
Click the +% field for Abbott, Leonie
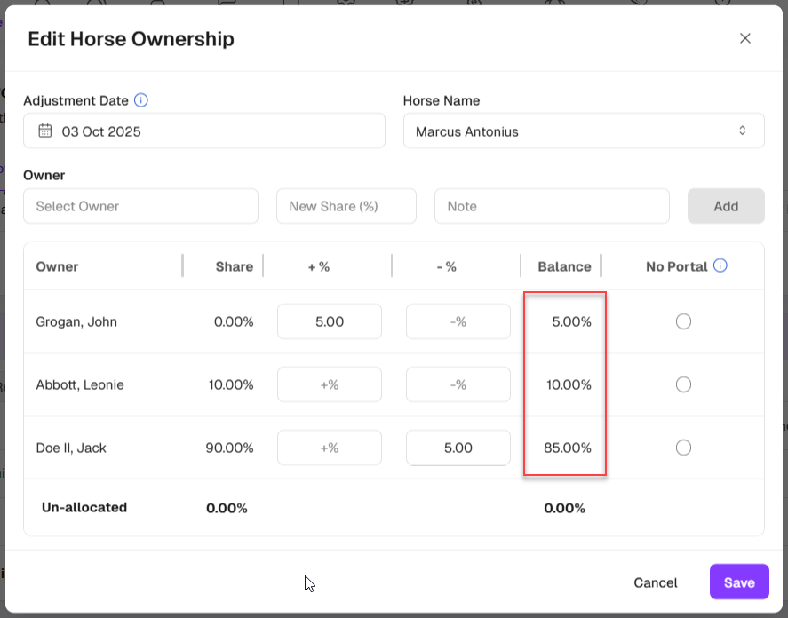click(330, 384)
